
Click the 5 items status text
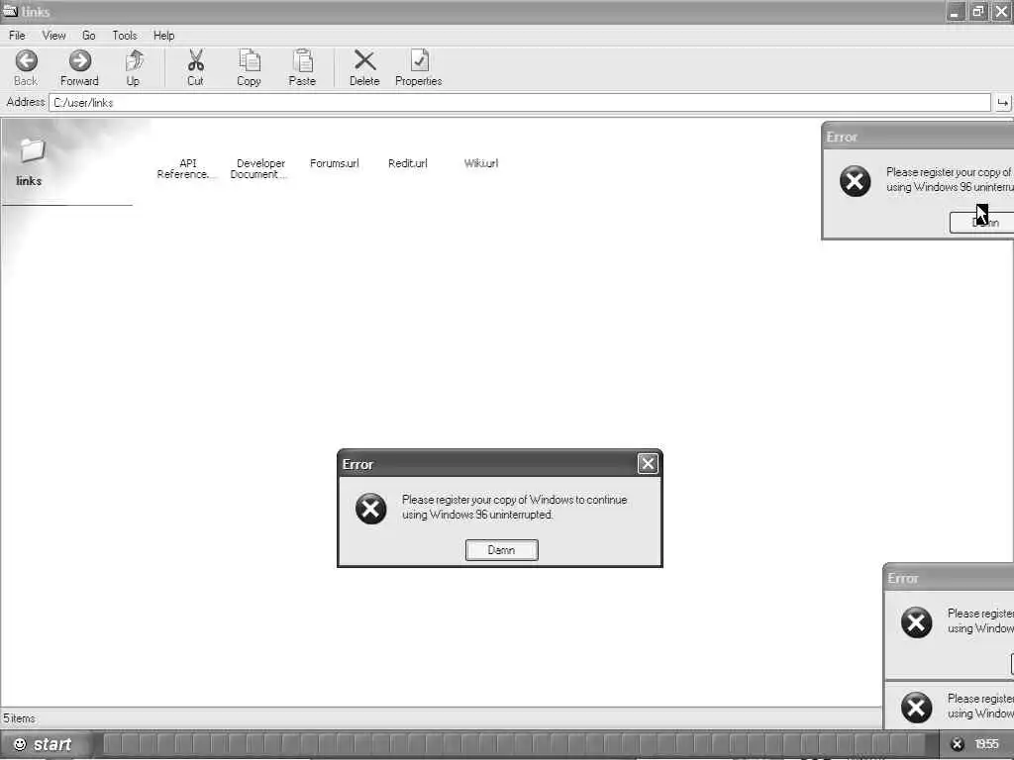tap(20, 718)
